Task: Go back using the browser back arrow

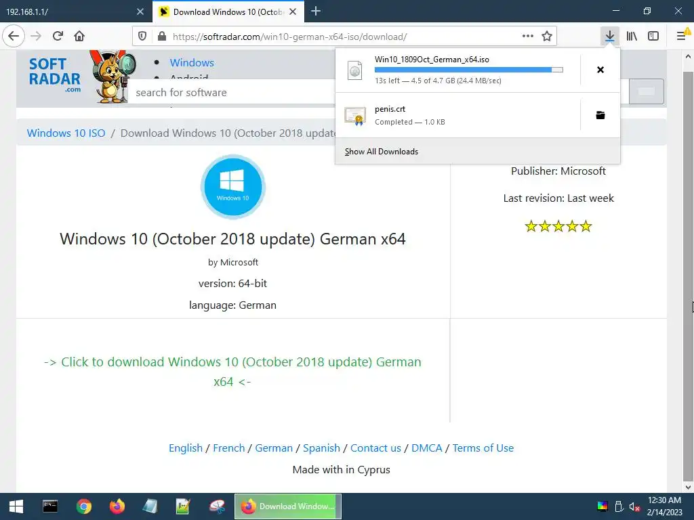Action: point(14,36)
